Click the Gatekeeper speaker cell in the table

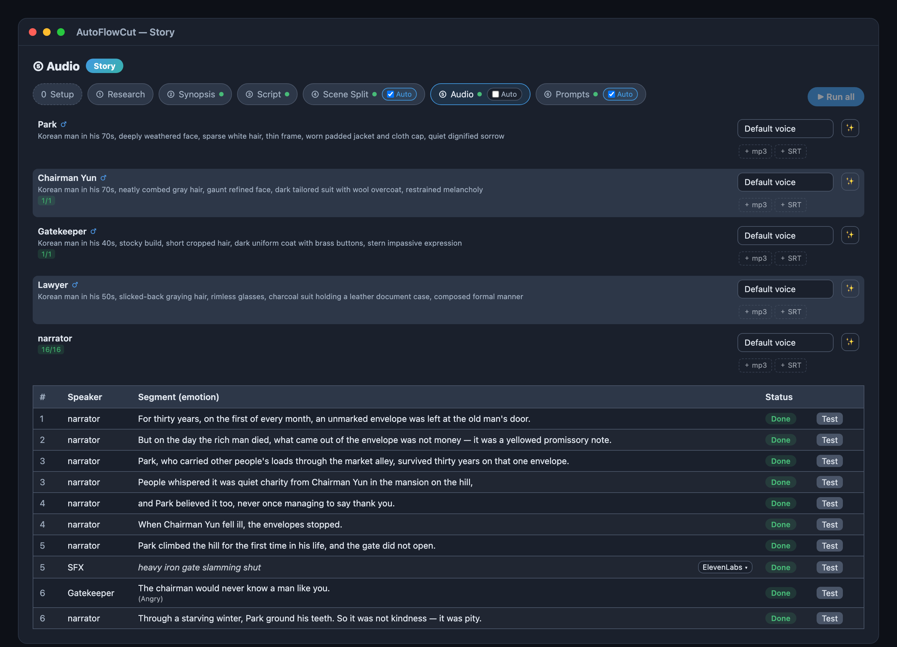[x=91, y=593]
